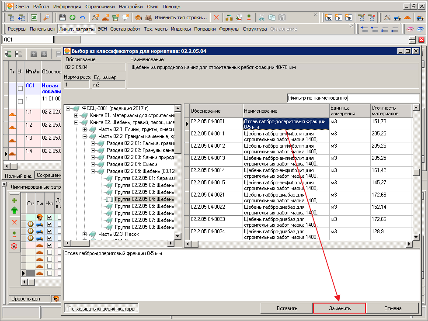428x321 pixels.
Task: Collapse Книга 02 in the classifier tree
Action: pyautogui.click(x=77, y=122)
